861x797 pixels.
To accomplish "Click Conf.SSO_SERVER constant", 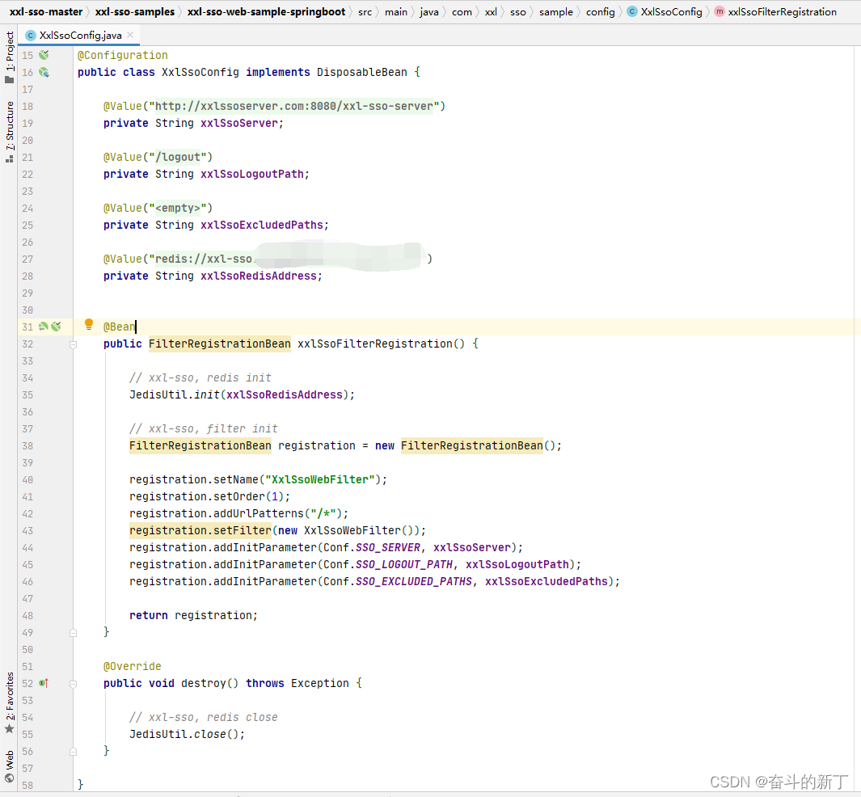I will click(372, 548).
